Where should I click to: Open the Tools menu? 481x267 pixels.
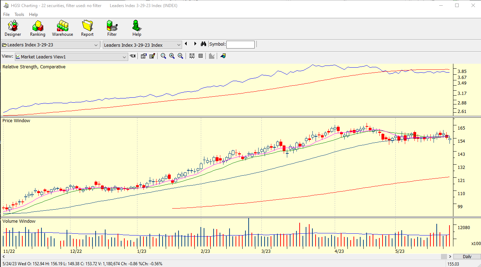point(19,15)
